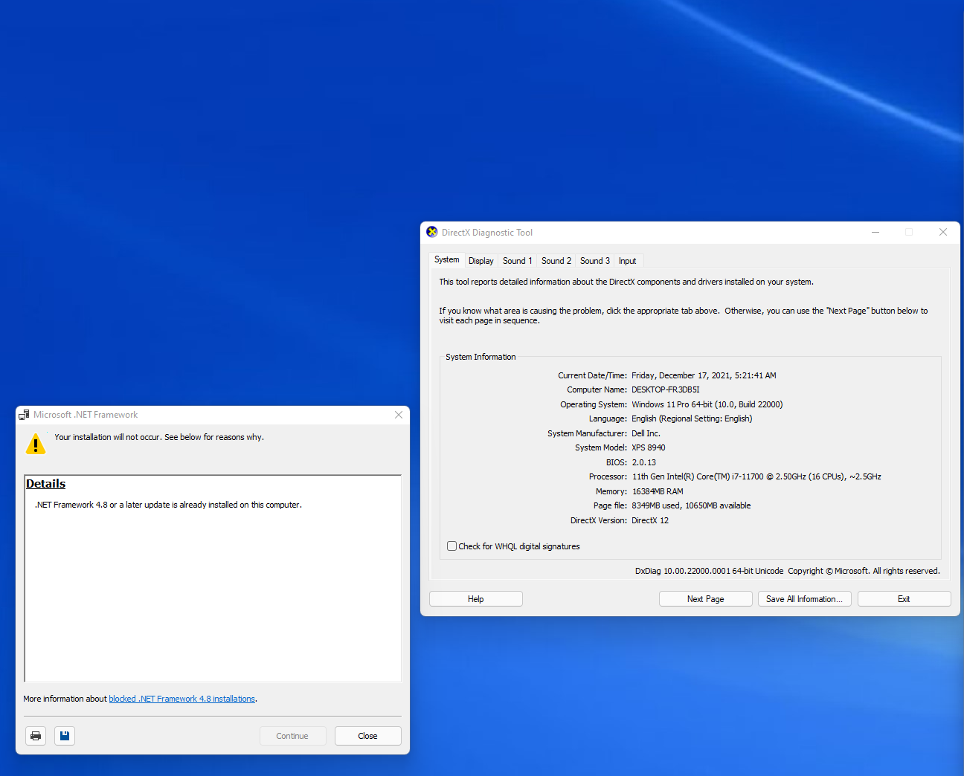Screen dimensions: 964x776
Task: Click the print icon in .NET Framework dialog
Action: point(36,736)
